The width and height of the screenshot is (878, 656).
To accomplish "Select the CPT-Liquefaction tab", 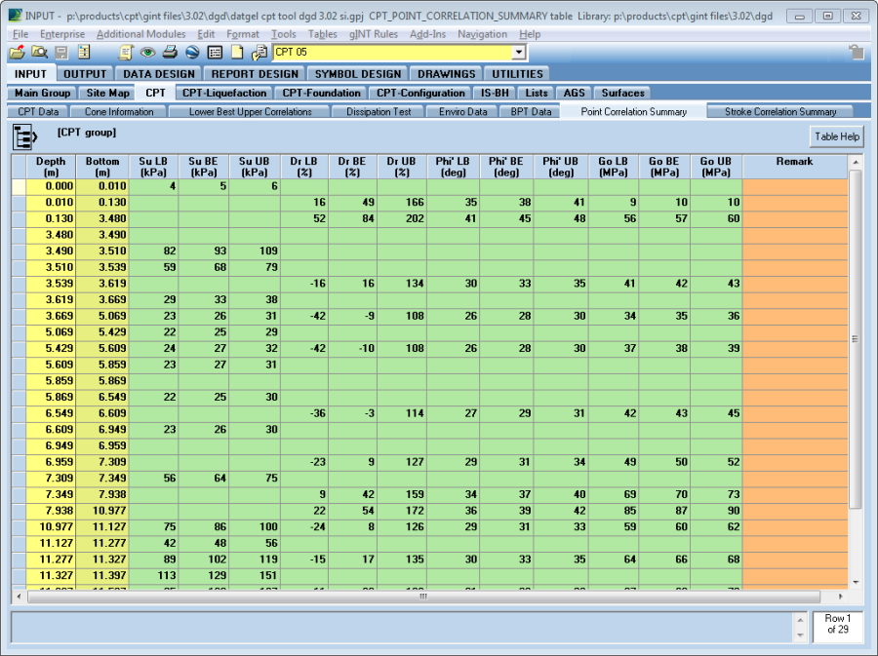I will tap(224, 94).
